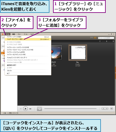
Task: Switch to list view icon
Action: [91, 38]
